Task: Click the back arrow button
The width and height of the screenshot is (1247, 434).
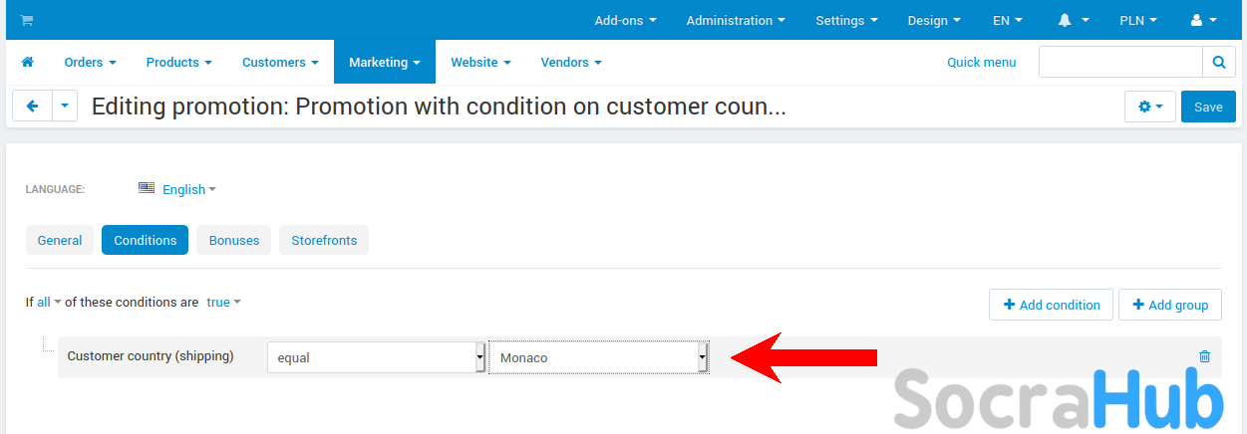Action: tap(32, 107)
